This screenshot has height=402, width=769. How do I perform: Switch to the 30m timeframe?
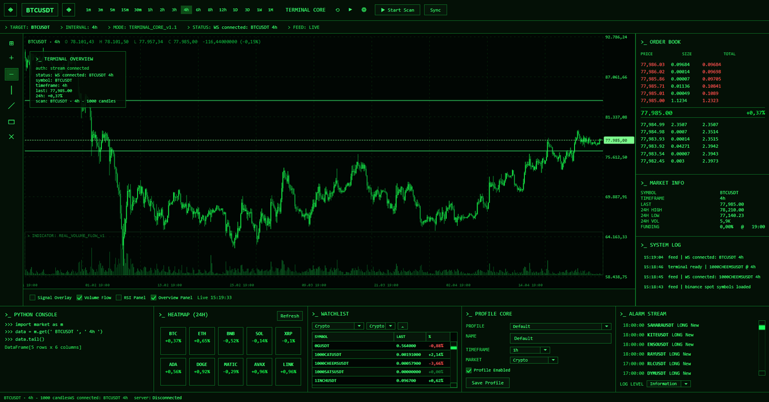138,10
